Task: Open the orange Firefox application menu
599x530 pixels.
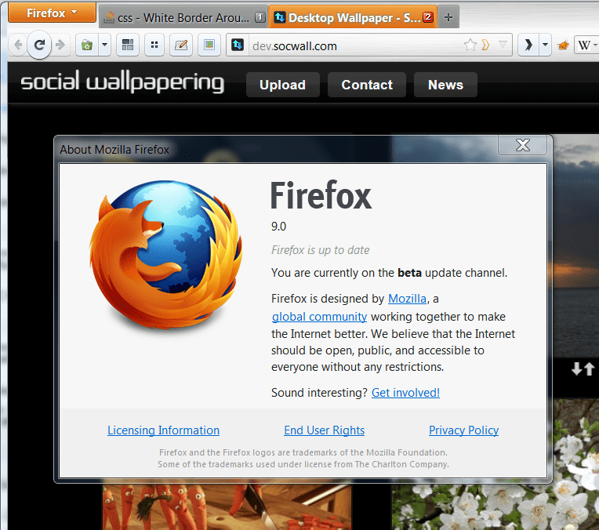Action: (52, 13)
